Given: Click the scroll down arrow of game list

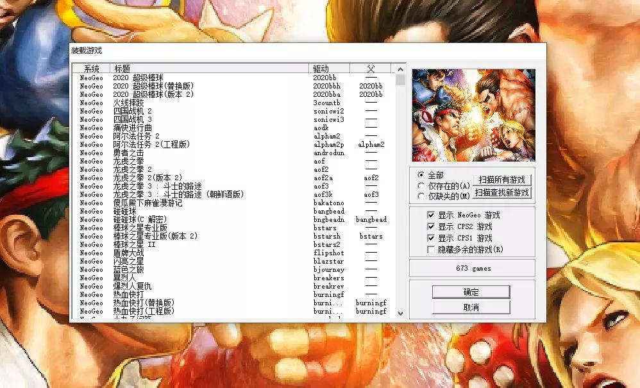Looking at the screenshot, I should 400,314.
